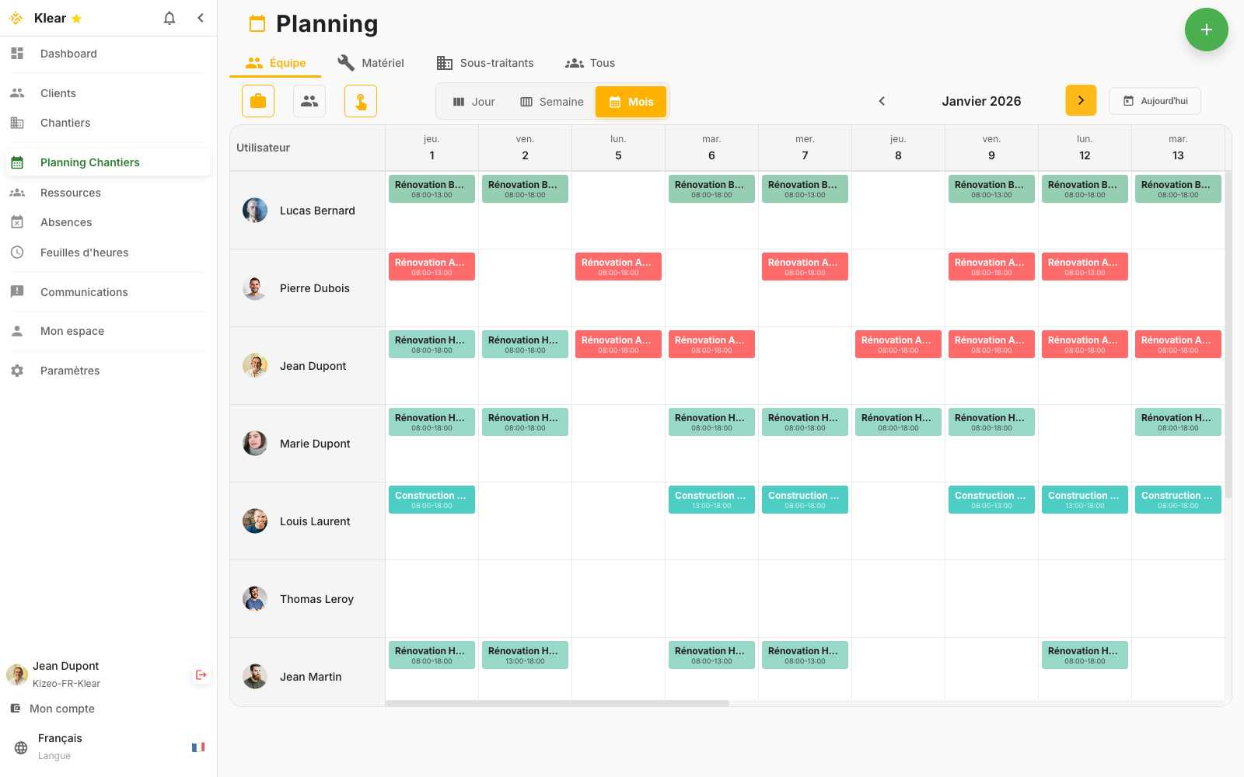Go to previous month with left chevron
The height and width of the screenshot is (777, 1244).
882,101
